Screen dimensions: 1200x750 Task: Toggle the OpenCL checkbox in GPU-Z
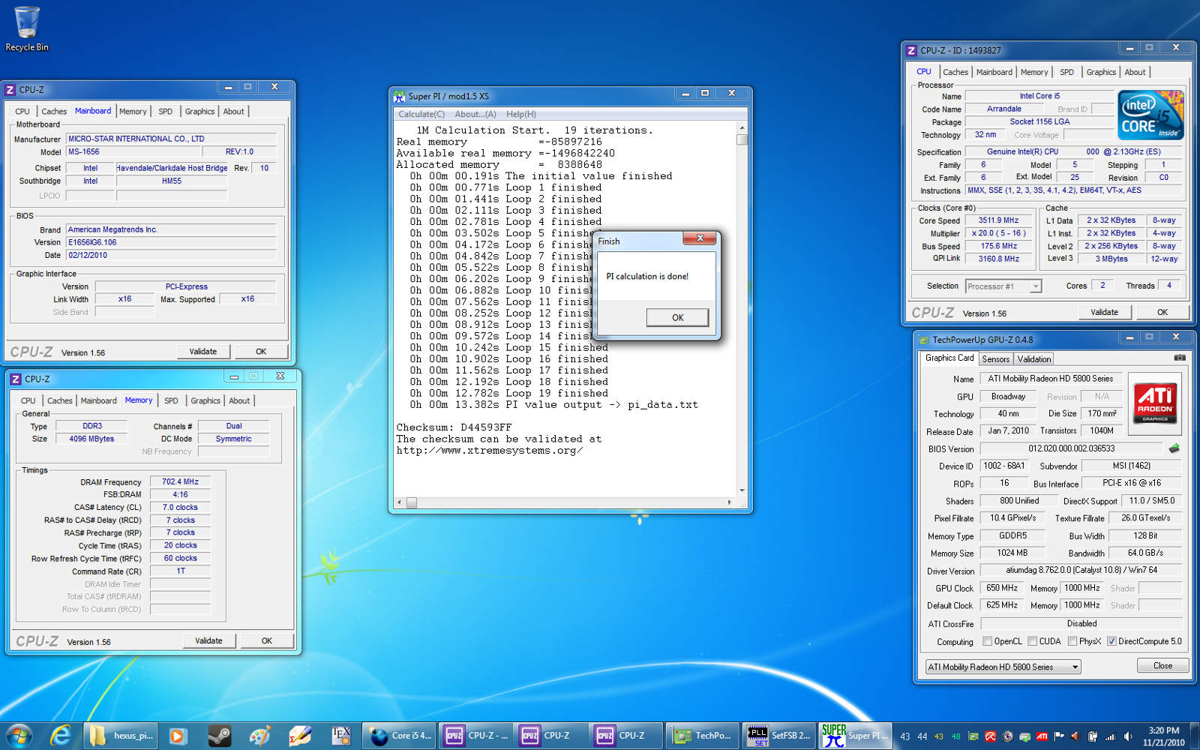tap(987, 641)
